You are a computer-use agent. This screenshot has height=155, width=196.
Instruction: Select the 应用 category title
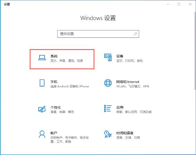120,107
